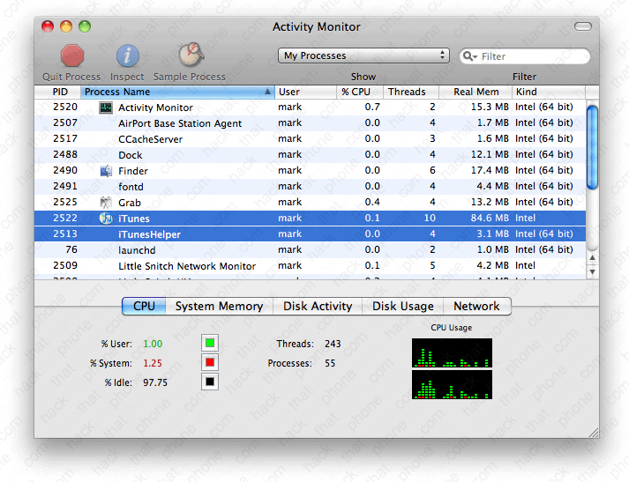Open the Disk Activity tab
The width and height of the screenshot is (629, 482).
point(318,307)
